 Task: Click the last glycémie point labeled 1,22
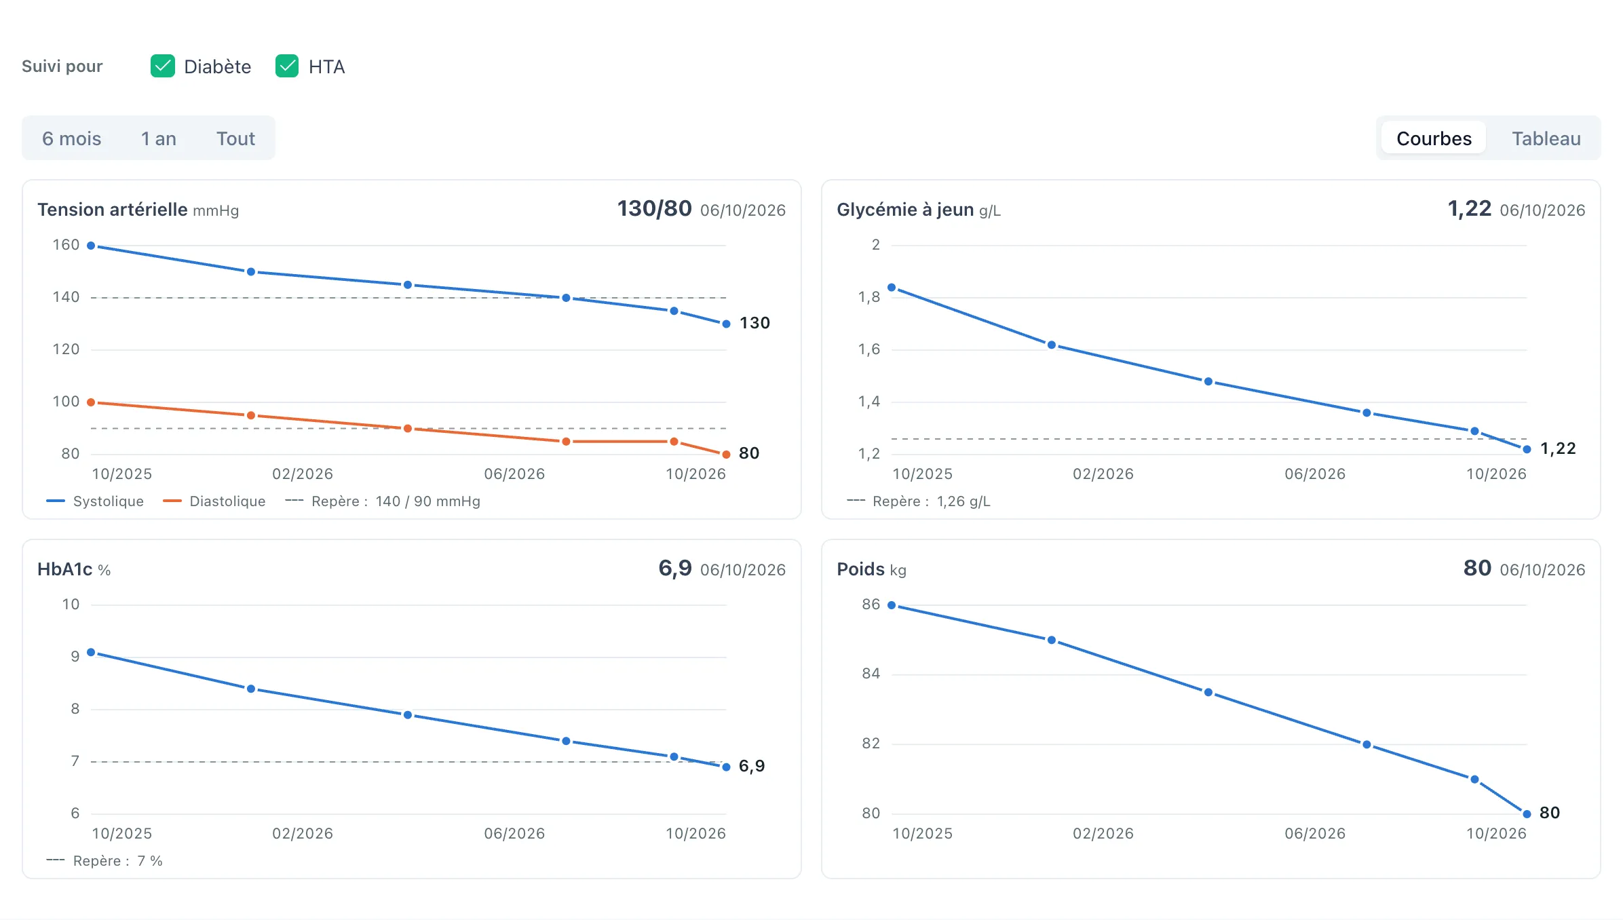1527,449
